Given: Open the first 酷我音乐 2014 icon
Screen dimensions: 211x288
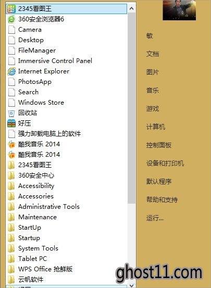Looking at the screenshot, I should coord(11,144).
